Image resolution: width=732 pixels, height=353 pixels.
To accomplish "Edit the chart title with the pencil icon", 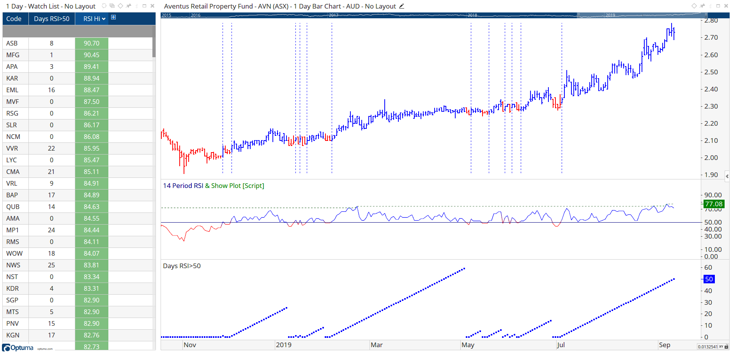I will click(401, 6).
